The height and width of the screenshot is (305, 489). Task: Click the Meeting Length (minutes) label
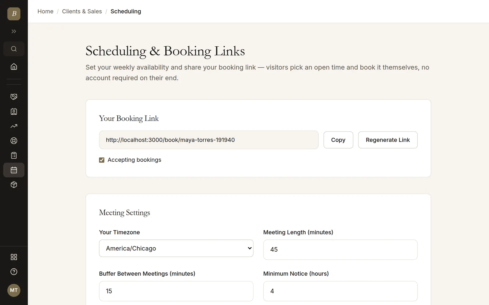tap(298, 232)
